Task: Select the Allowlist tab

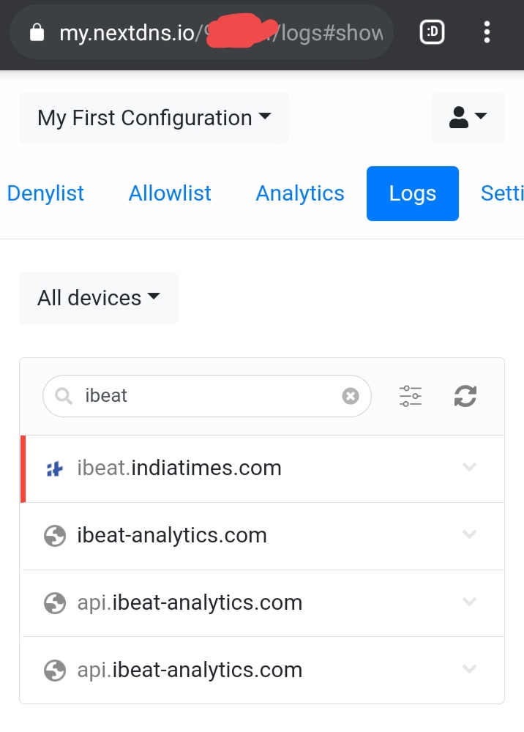Action: click(169, 193)
